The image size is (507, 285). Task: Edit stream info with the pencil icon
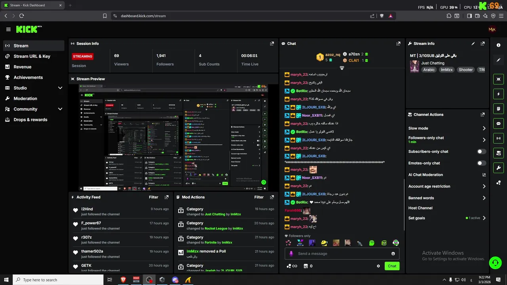coord(473,44)
